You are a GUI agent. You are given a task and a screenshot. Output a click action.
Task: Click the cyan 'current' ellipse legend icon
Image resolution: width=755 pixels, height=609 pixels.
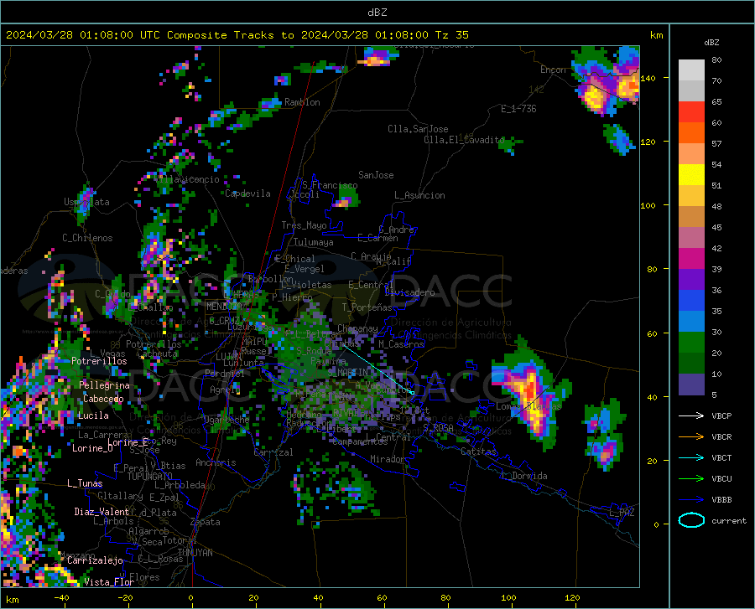(x=691, y=520)
